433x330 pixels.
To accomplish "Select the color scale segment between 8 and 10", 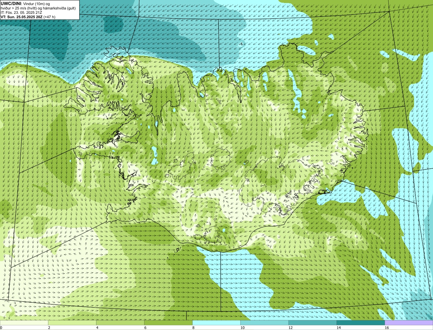I will coord(216,323).
